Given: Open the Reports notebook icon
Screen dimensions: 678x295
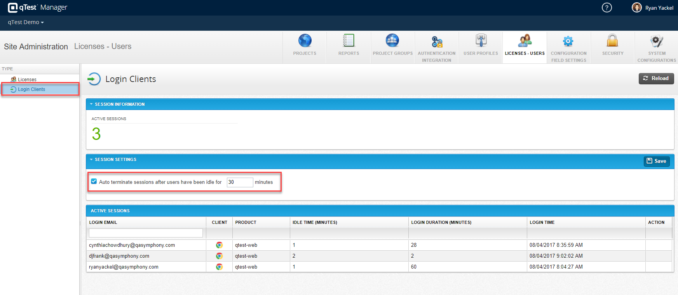Looking at the screenshot, I should 349,41.
